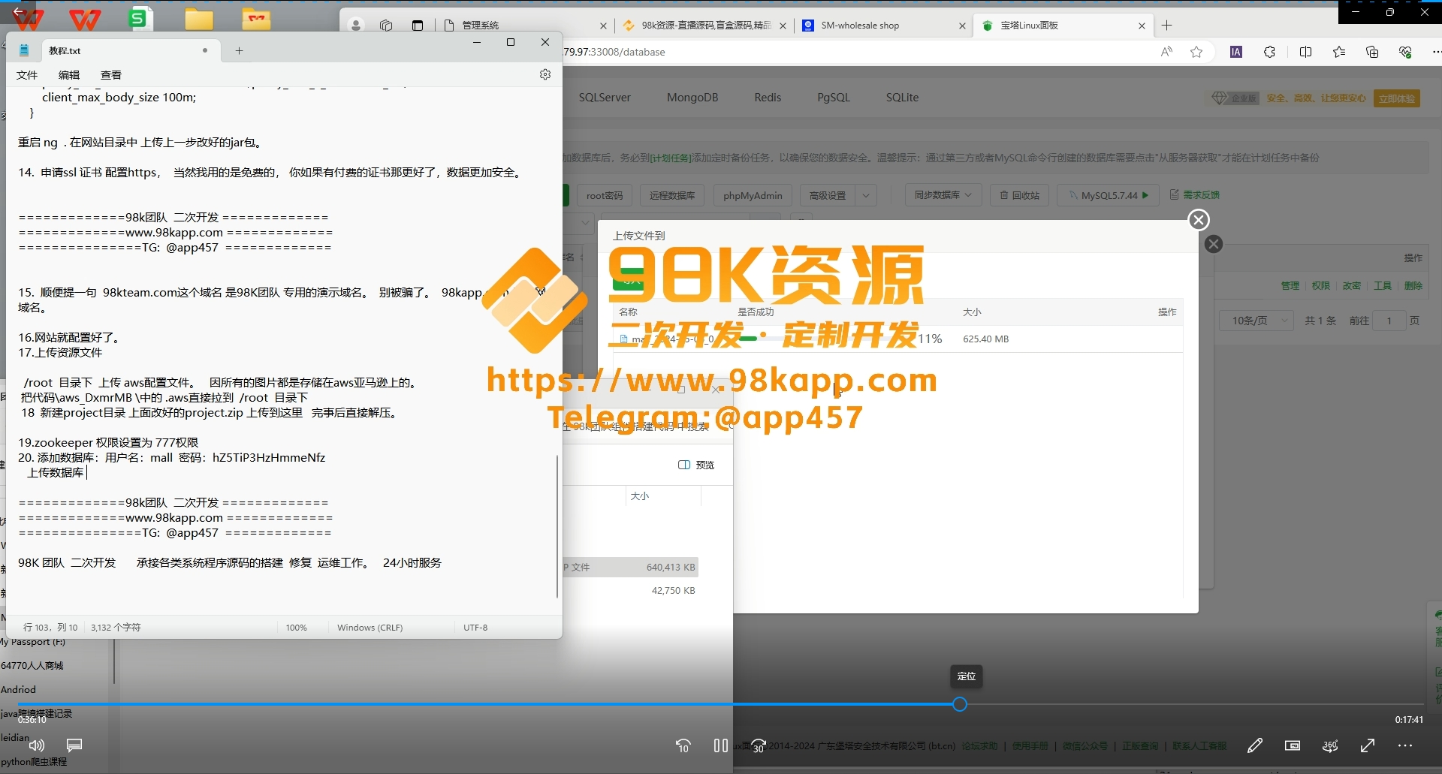
Task: Click the 100% zoom level in Notepad status bar
Action: pos(297,628)
